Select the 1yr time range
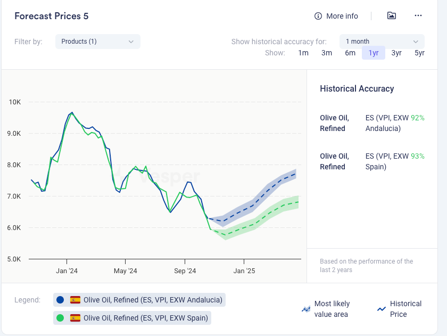The image size is (447, 336). pos(374,53)
